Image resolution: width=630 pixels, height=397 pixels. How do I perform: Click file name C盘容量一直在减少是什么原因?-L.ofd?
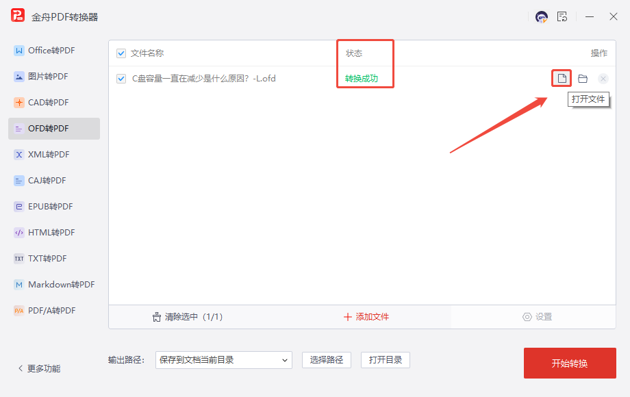[x=203, y=79]
